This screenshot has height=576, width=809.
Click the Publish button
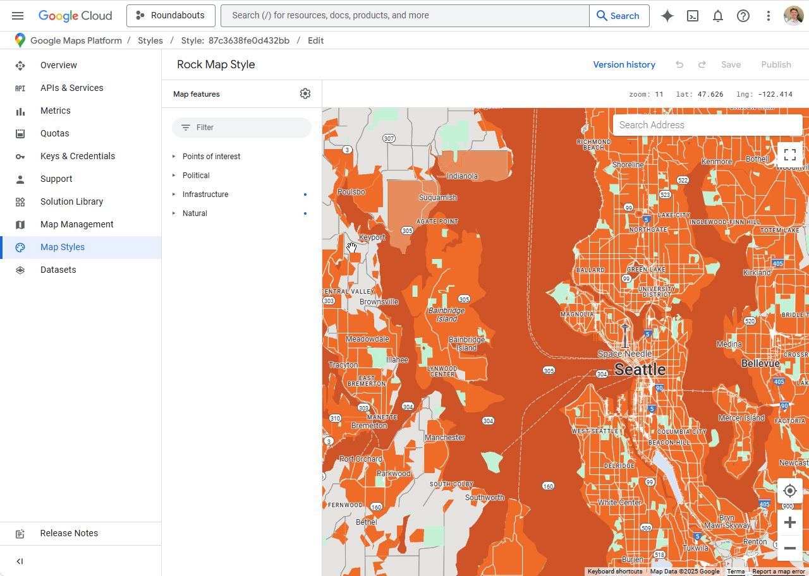point(776,64)
